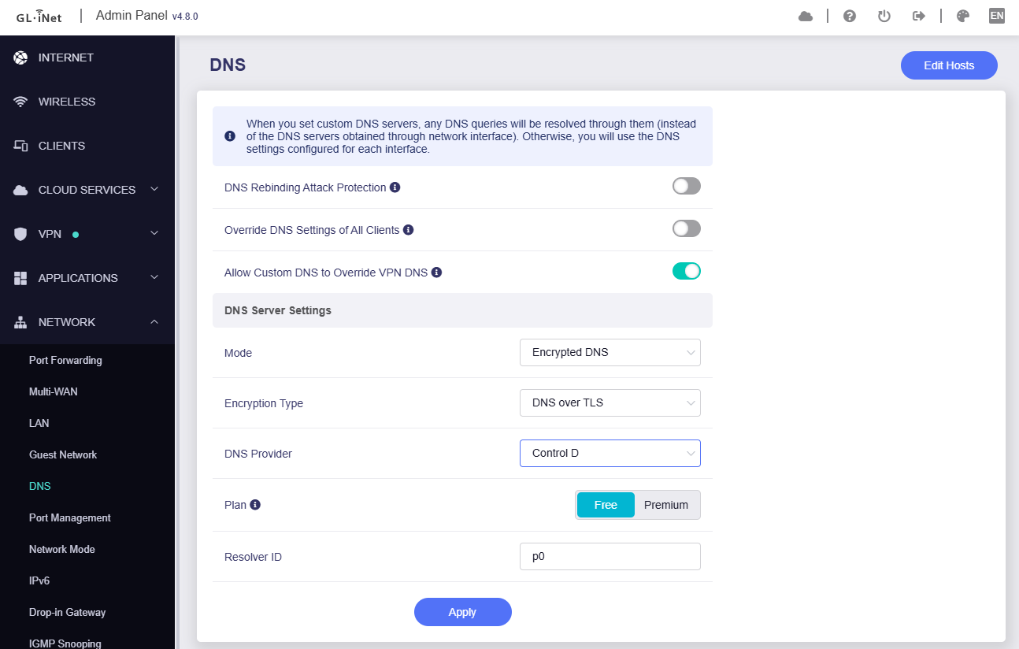Image resolution: width=1019 pixels, height=649 pixels.
Task: Disable Allow Custom DNS to Override VPN DNS
Action: click(686, 271)
